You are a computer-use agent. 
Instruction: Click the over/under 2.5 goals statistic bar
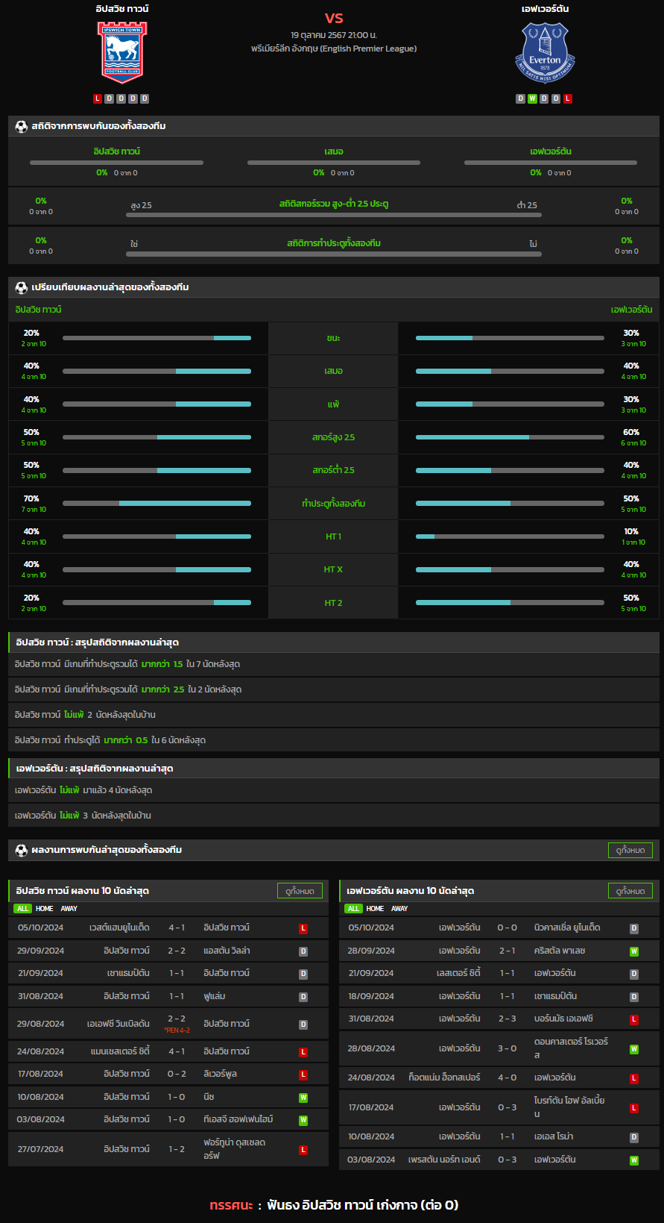[x=334, y=215]
